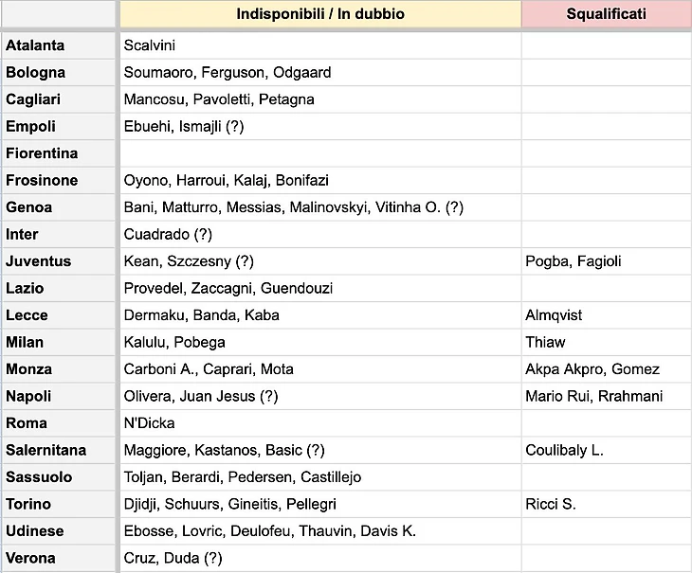
Task: Click the Milan suspended cell showing Thiaw
Action: pyautogui.click(x=607, y=342)
